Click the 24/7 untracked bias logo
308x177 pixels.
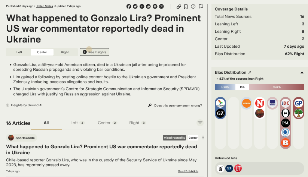[229, 168]
